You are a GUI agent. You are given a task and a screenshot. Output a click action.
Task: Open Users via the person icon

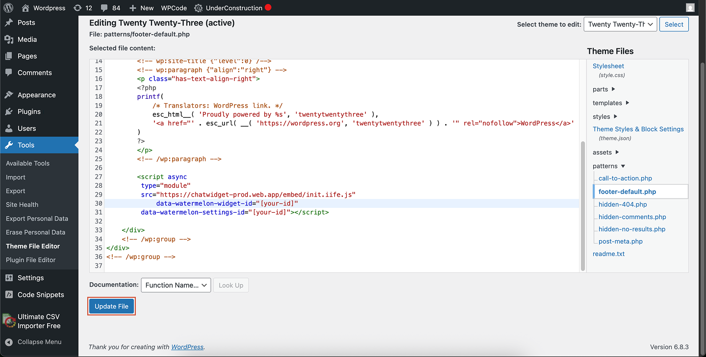click(x=9, y=128)
